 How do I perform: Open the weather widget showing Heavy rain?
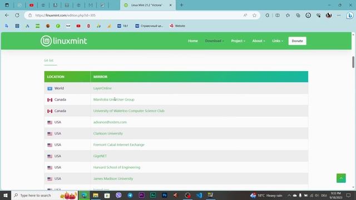point(266,195)
